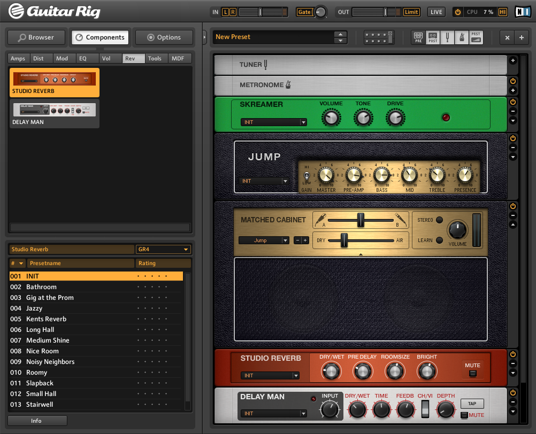This screenshot has width=536, height=434.
Task: Open the virtual rig kontrol icon
Action: pos(379,37)
